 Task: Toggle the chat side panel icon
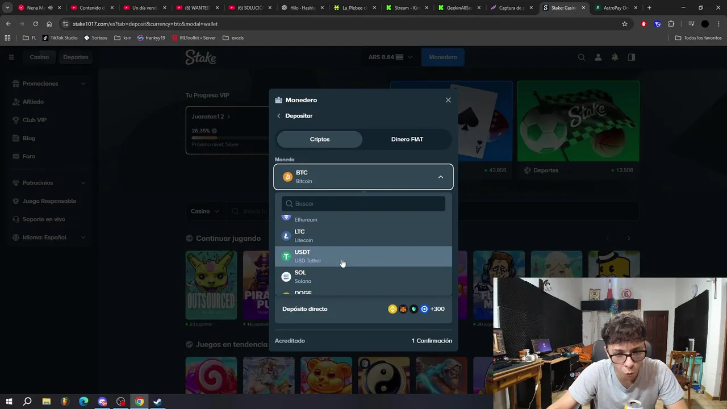pos(632,57)
